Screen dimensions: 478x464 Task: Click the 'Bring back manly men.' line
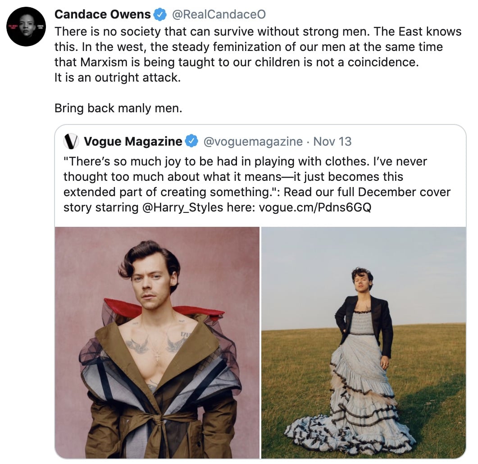pyautogui.click(x=118, y=108)
